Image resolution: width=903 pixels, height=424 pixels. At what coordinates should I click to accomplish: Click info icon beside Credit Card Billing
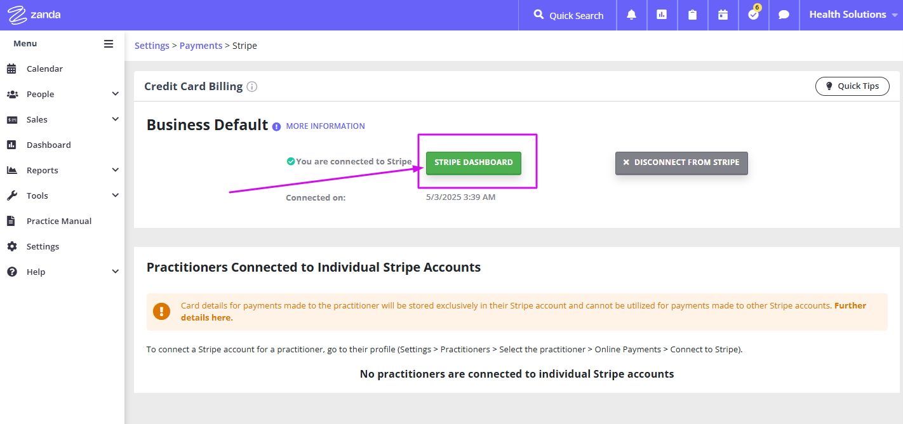click(252, 86)
